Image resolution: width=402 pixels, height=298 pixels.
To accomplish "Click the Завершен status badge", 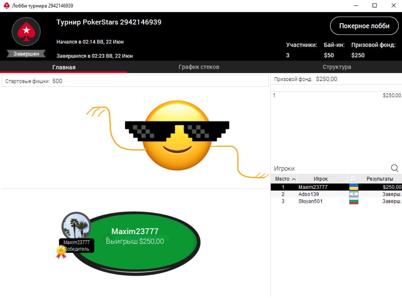I will click(26, 54).
